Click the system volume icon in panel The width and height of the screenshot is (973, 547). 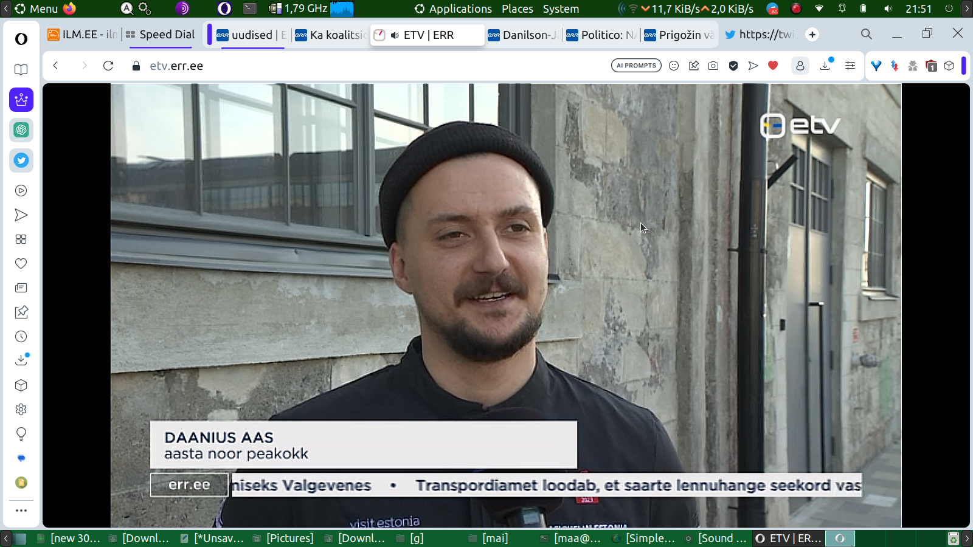point(888,9)
